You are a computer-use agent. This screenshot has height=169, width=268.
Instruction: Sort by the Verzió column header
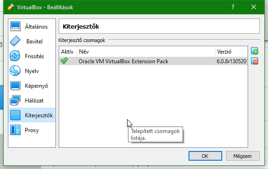point(231,52)
